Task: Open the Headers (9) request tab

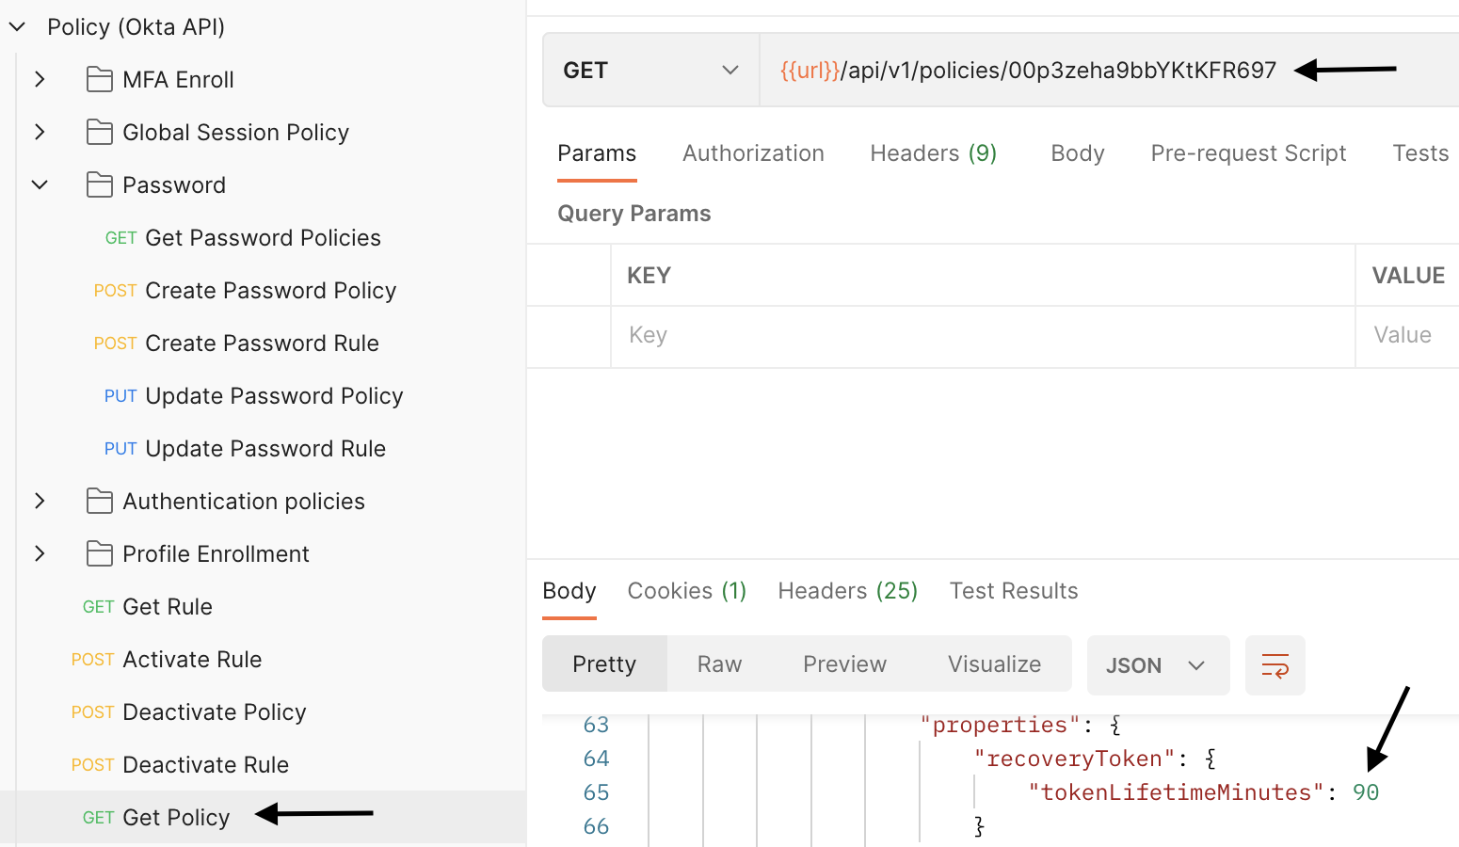Action: tap(933, 153)
